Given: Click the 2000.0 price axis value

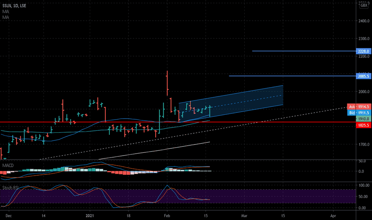Looking at the screenshot, I should click(364, 92).
